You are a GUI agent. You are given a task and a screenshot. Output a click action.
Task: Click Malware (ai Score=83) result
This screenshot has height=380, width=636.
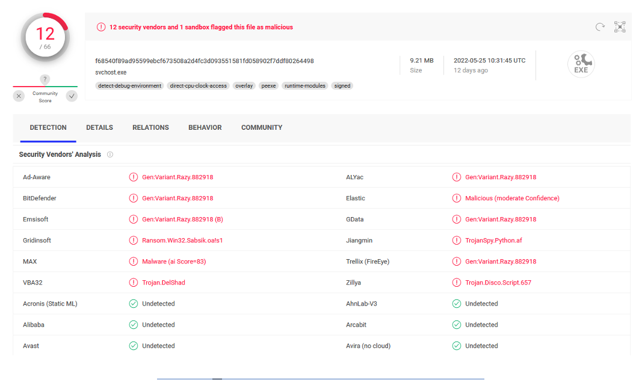tap(174, 262)
